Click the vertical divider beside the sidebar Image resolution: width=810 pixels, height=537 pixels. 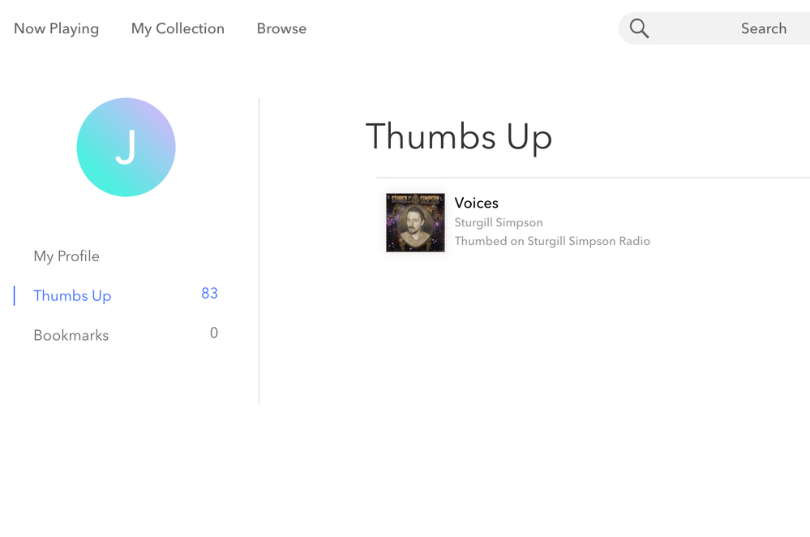click(x=259, y=251)
